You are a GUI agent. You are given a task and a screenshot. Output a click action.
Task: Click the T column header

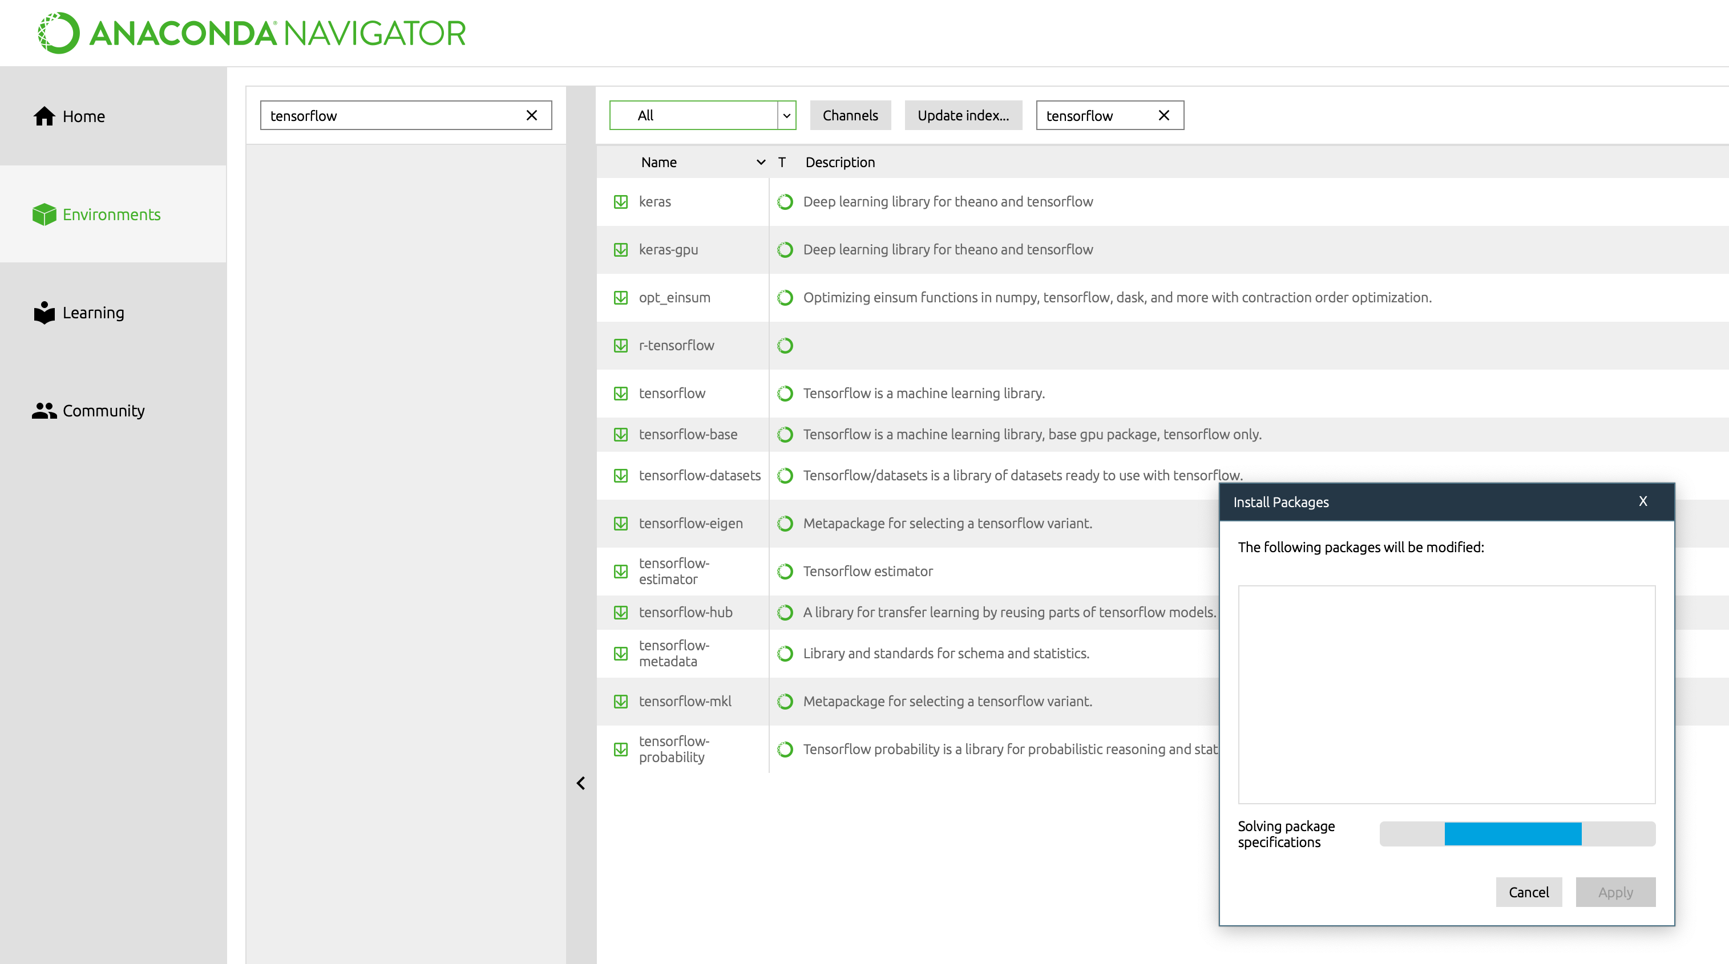click(782, 163)
